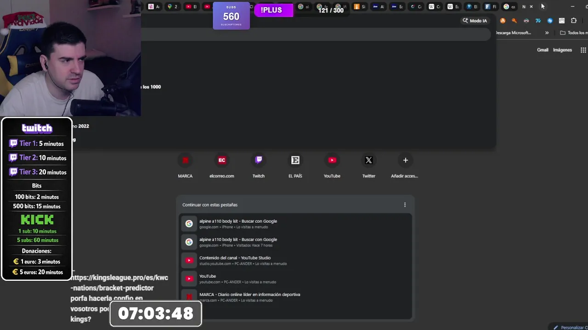Open the Gmail link

[x=543, y=50]
